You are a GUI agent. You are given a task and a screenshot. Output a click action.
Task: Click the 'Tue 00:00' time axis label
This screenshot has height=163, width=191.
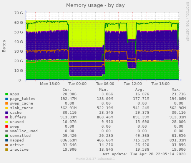(77, 84)
